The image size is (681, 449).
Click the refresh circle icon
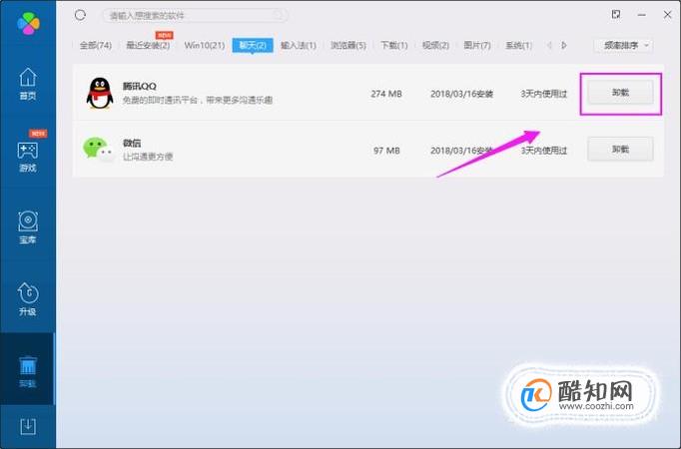pyautogui.click(x=80, y=16)
